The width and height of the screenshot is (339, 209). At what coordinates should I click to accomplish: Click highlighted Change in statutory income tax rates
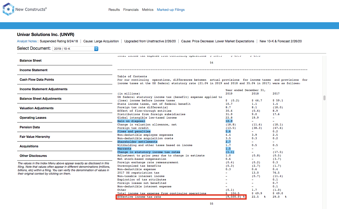149,152
